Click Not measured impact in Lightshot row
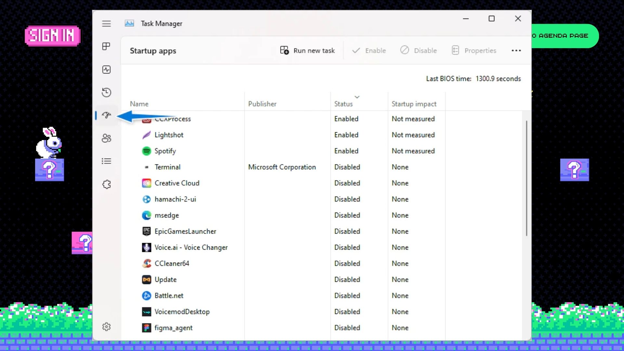624x351 pixels. click(413, 135)
